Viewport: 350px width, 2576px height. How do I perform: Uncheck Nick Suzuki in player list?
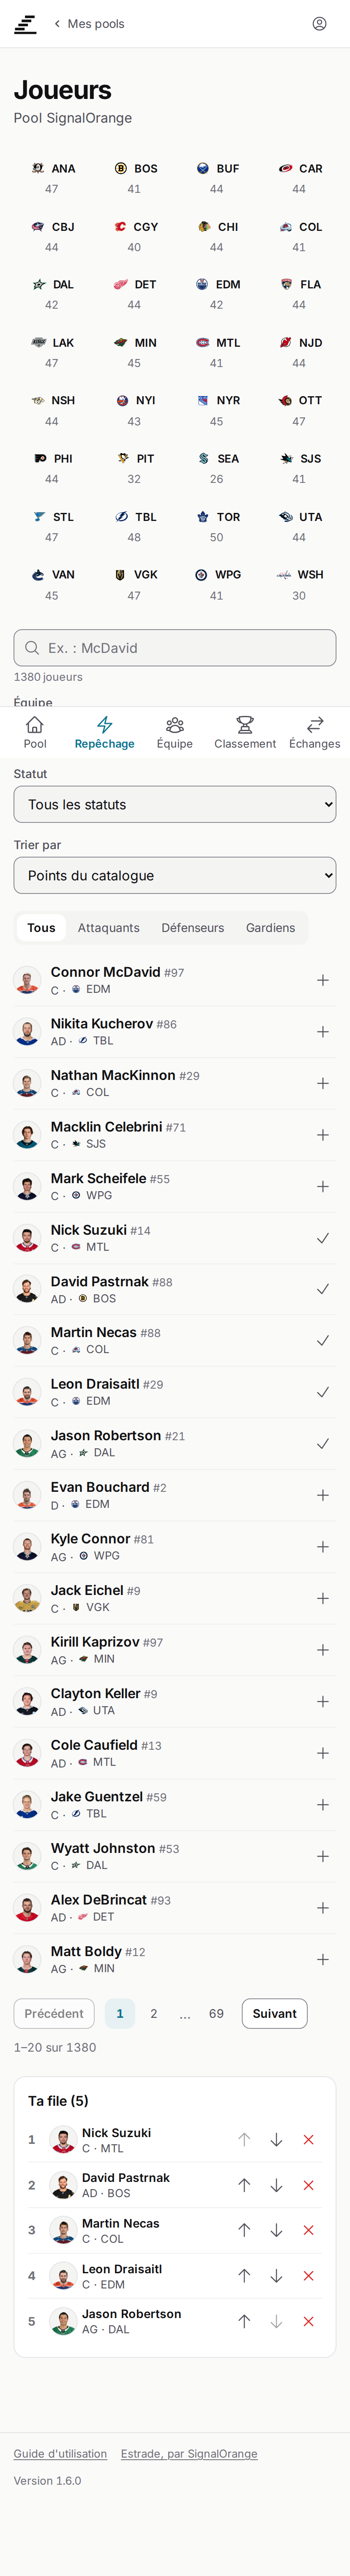click(x=323, y=1238)
